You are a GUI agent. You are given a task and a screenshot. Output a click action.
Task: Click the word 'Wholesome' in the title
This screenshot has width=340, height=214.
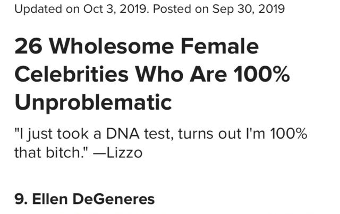click(112, 46)
